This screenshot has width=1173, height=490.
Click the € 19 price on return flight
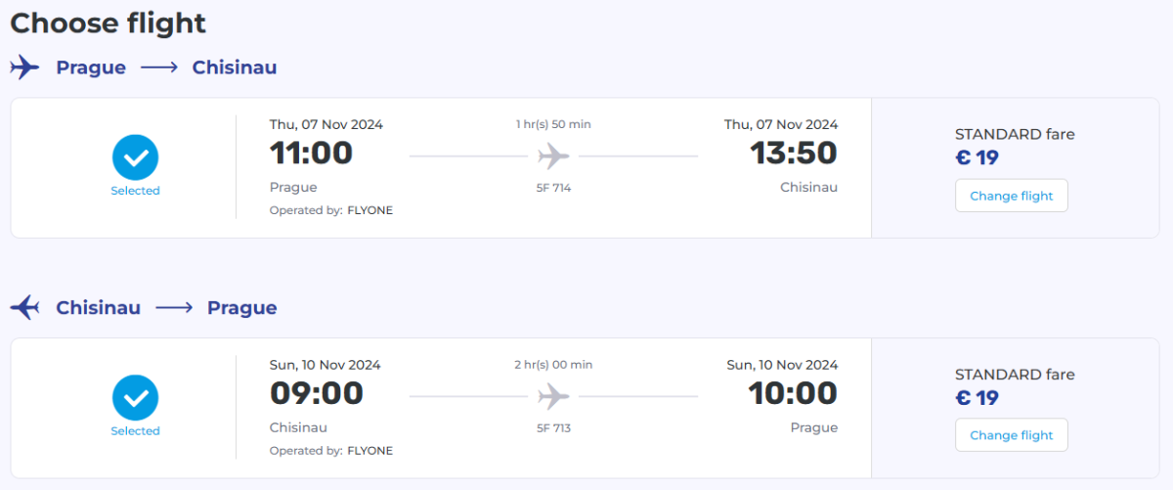point(977,398)
